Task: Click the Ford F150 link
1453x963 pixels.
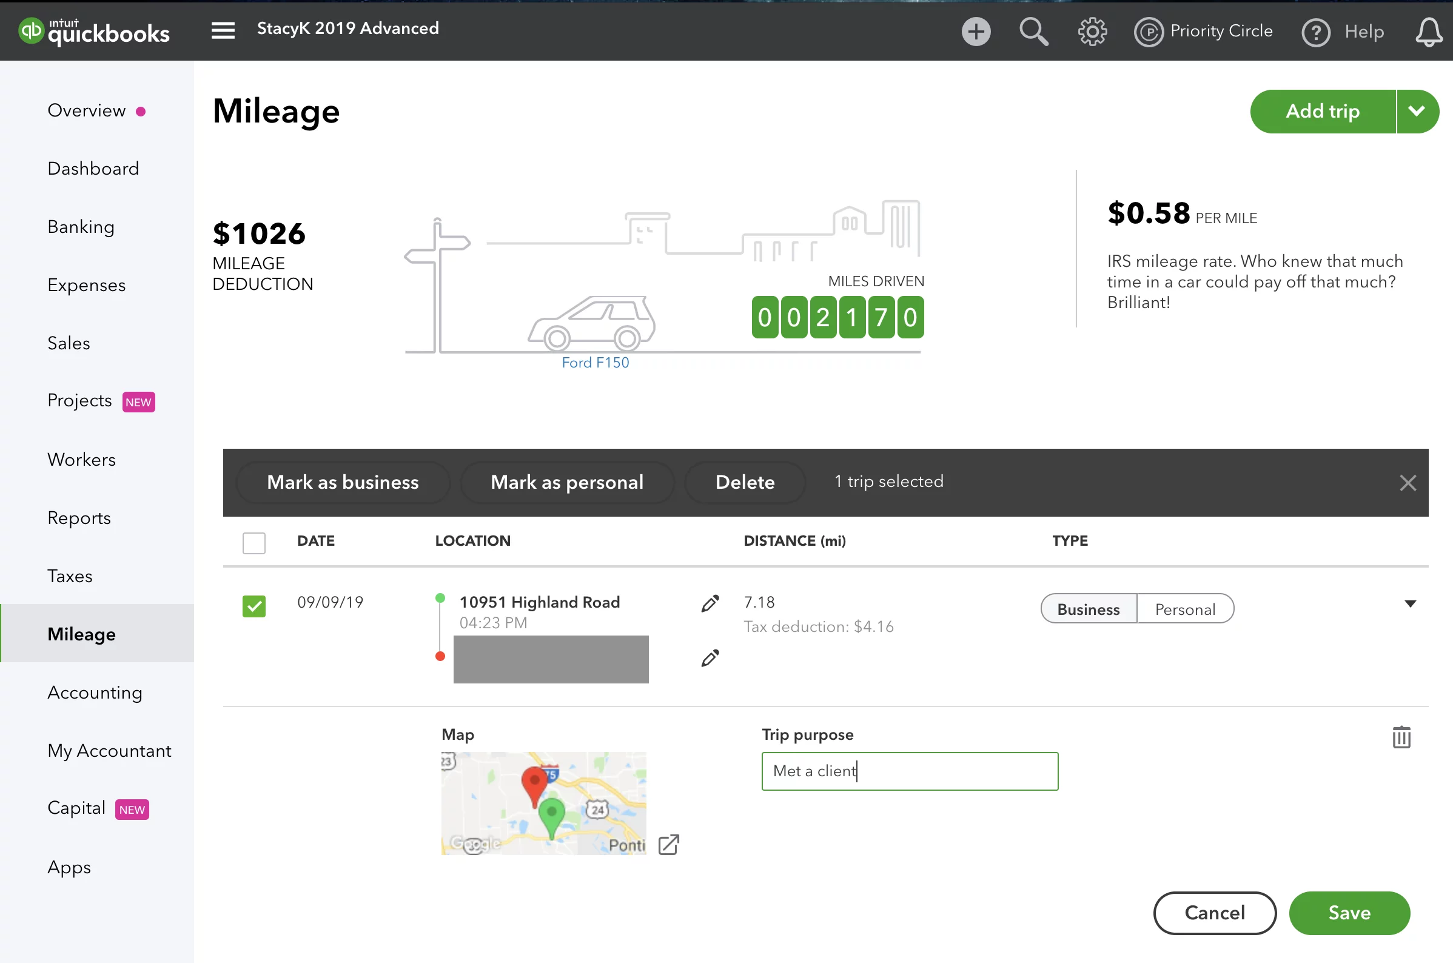Action: [595, 363]
